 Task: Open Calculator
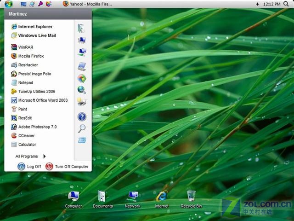click(x=23, y=144)
